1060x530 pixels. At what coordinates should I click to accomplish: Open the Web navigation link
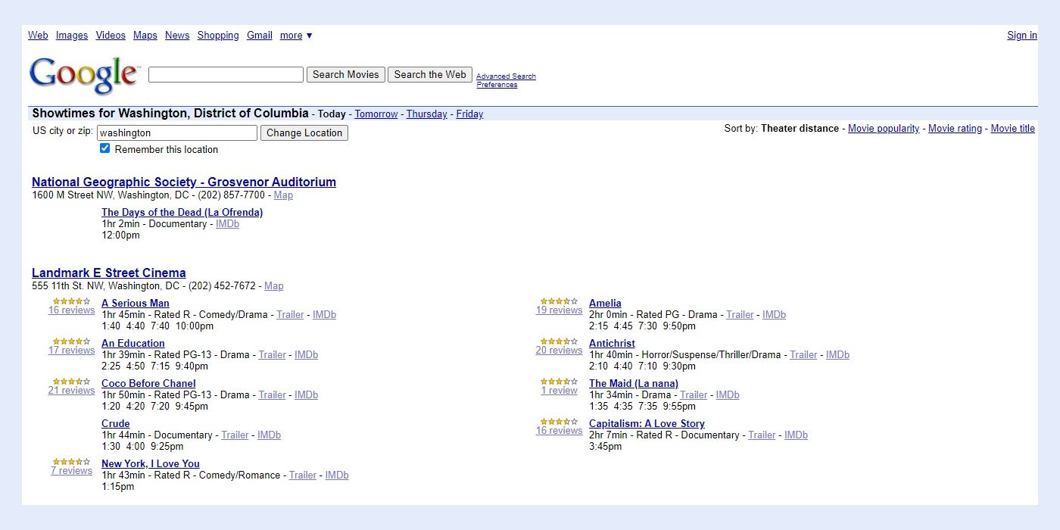point(38,36)
